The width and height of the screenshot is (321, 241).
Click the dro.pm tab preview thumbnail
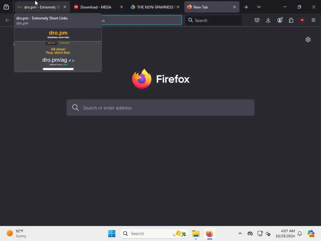[58, 50]
